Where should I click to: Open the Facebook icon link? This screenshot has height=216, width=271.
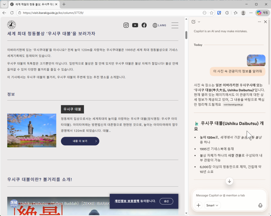pos(144,25)
